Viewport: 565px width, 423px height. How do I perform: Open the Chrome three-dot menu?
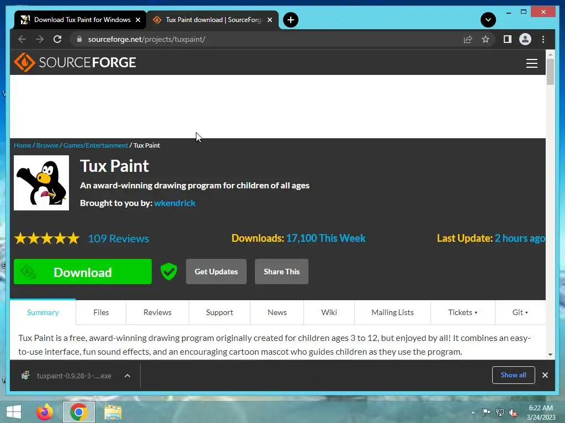pyautogui.click(x=543, y=39)
